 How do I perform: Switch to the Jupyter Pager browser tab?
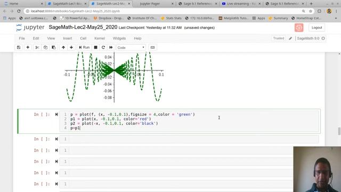(x=154, y=4)
